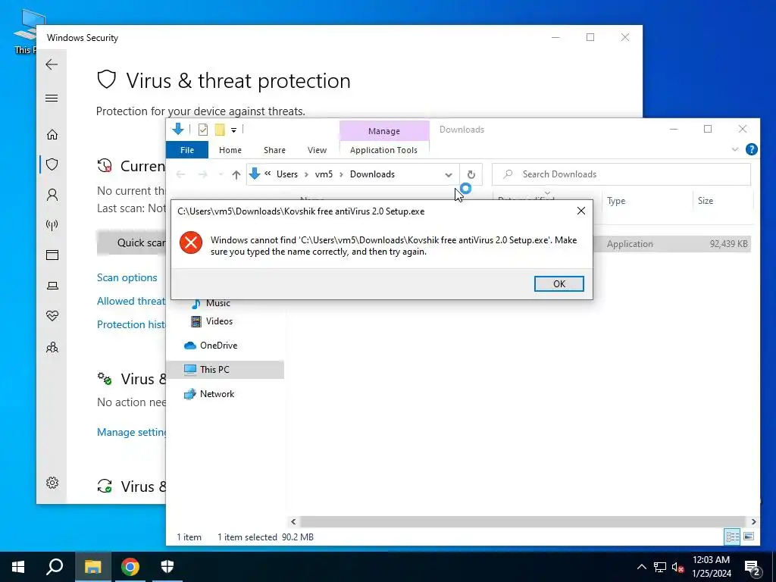Viewport: 776px width, 582px height.
Task: Open the notification center
Action: [753, 568]
